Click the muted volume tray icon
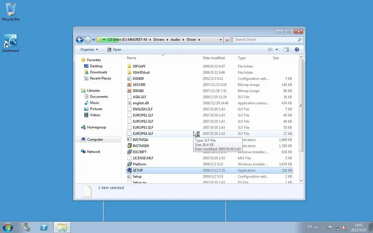373x233 pixels. (x=344, y=227)
